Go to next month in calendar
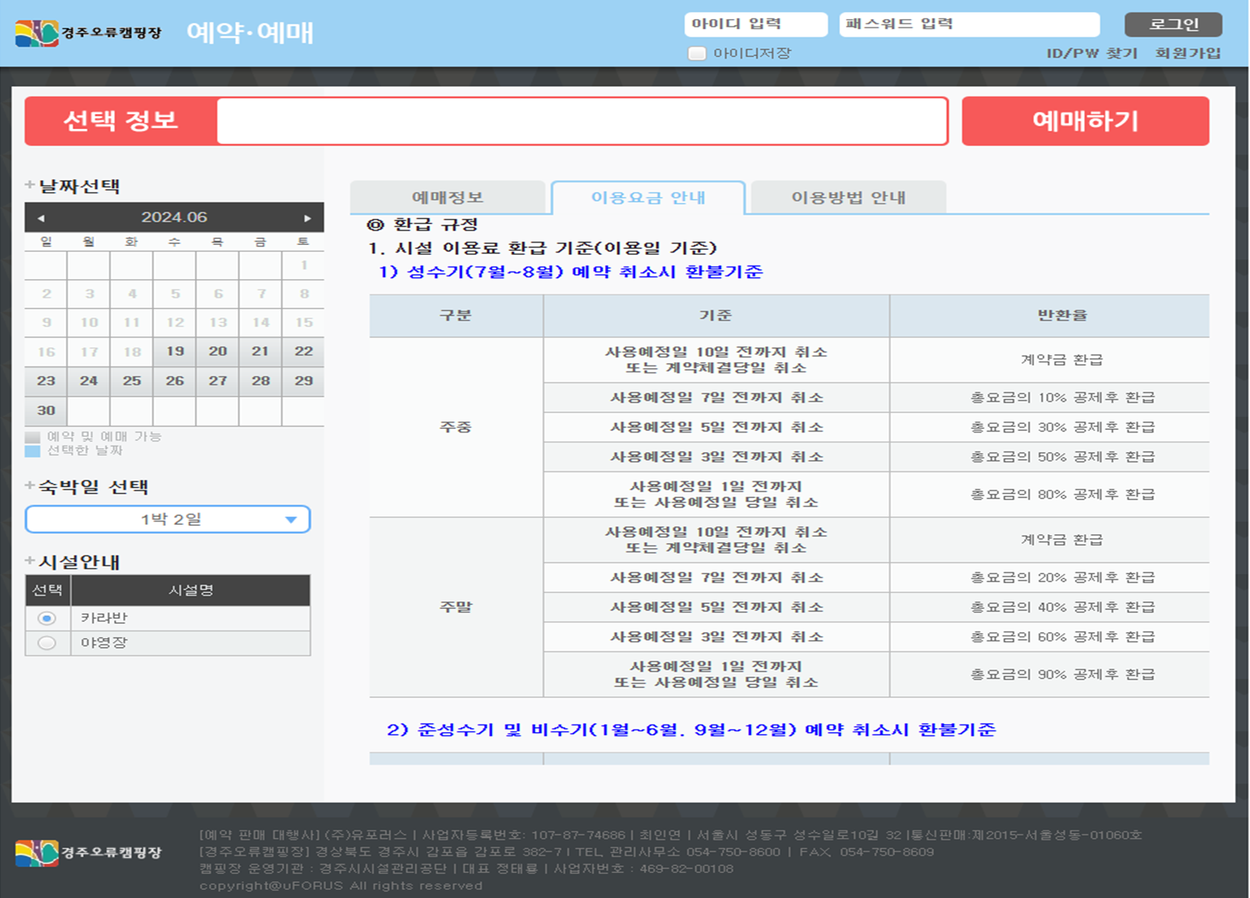The width and height of the screenshot is (1250, 898). click(307, 218)
